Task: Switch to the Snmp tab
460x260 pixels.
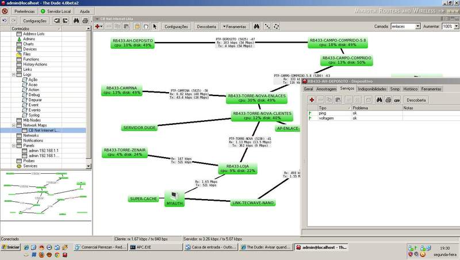Action: click(x=395, y=89)
